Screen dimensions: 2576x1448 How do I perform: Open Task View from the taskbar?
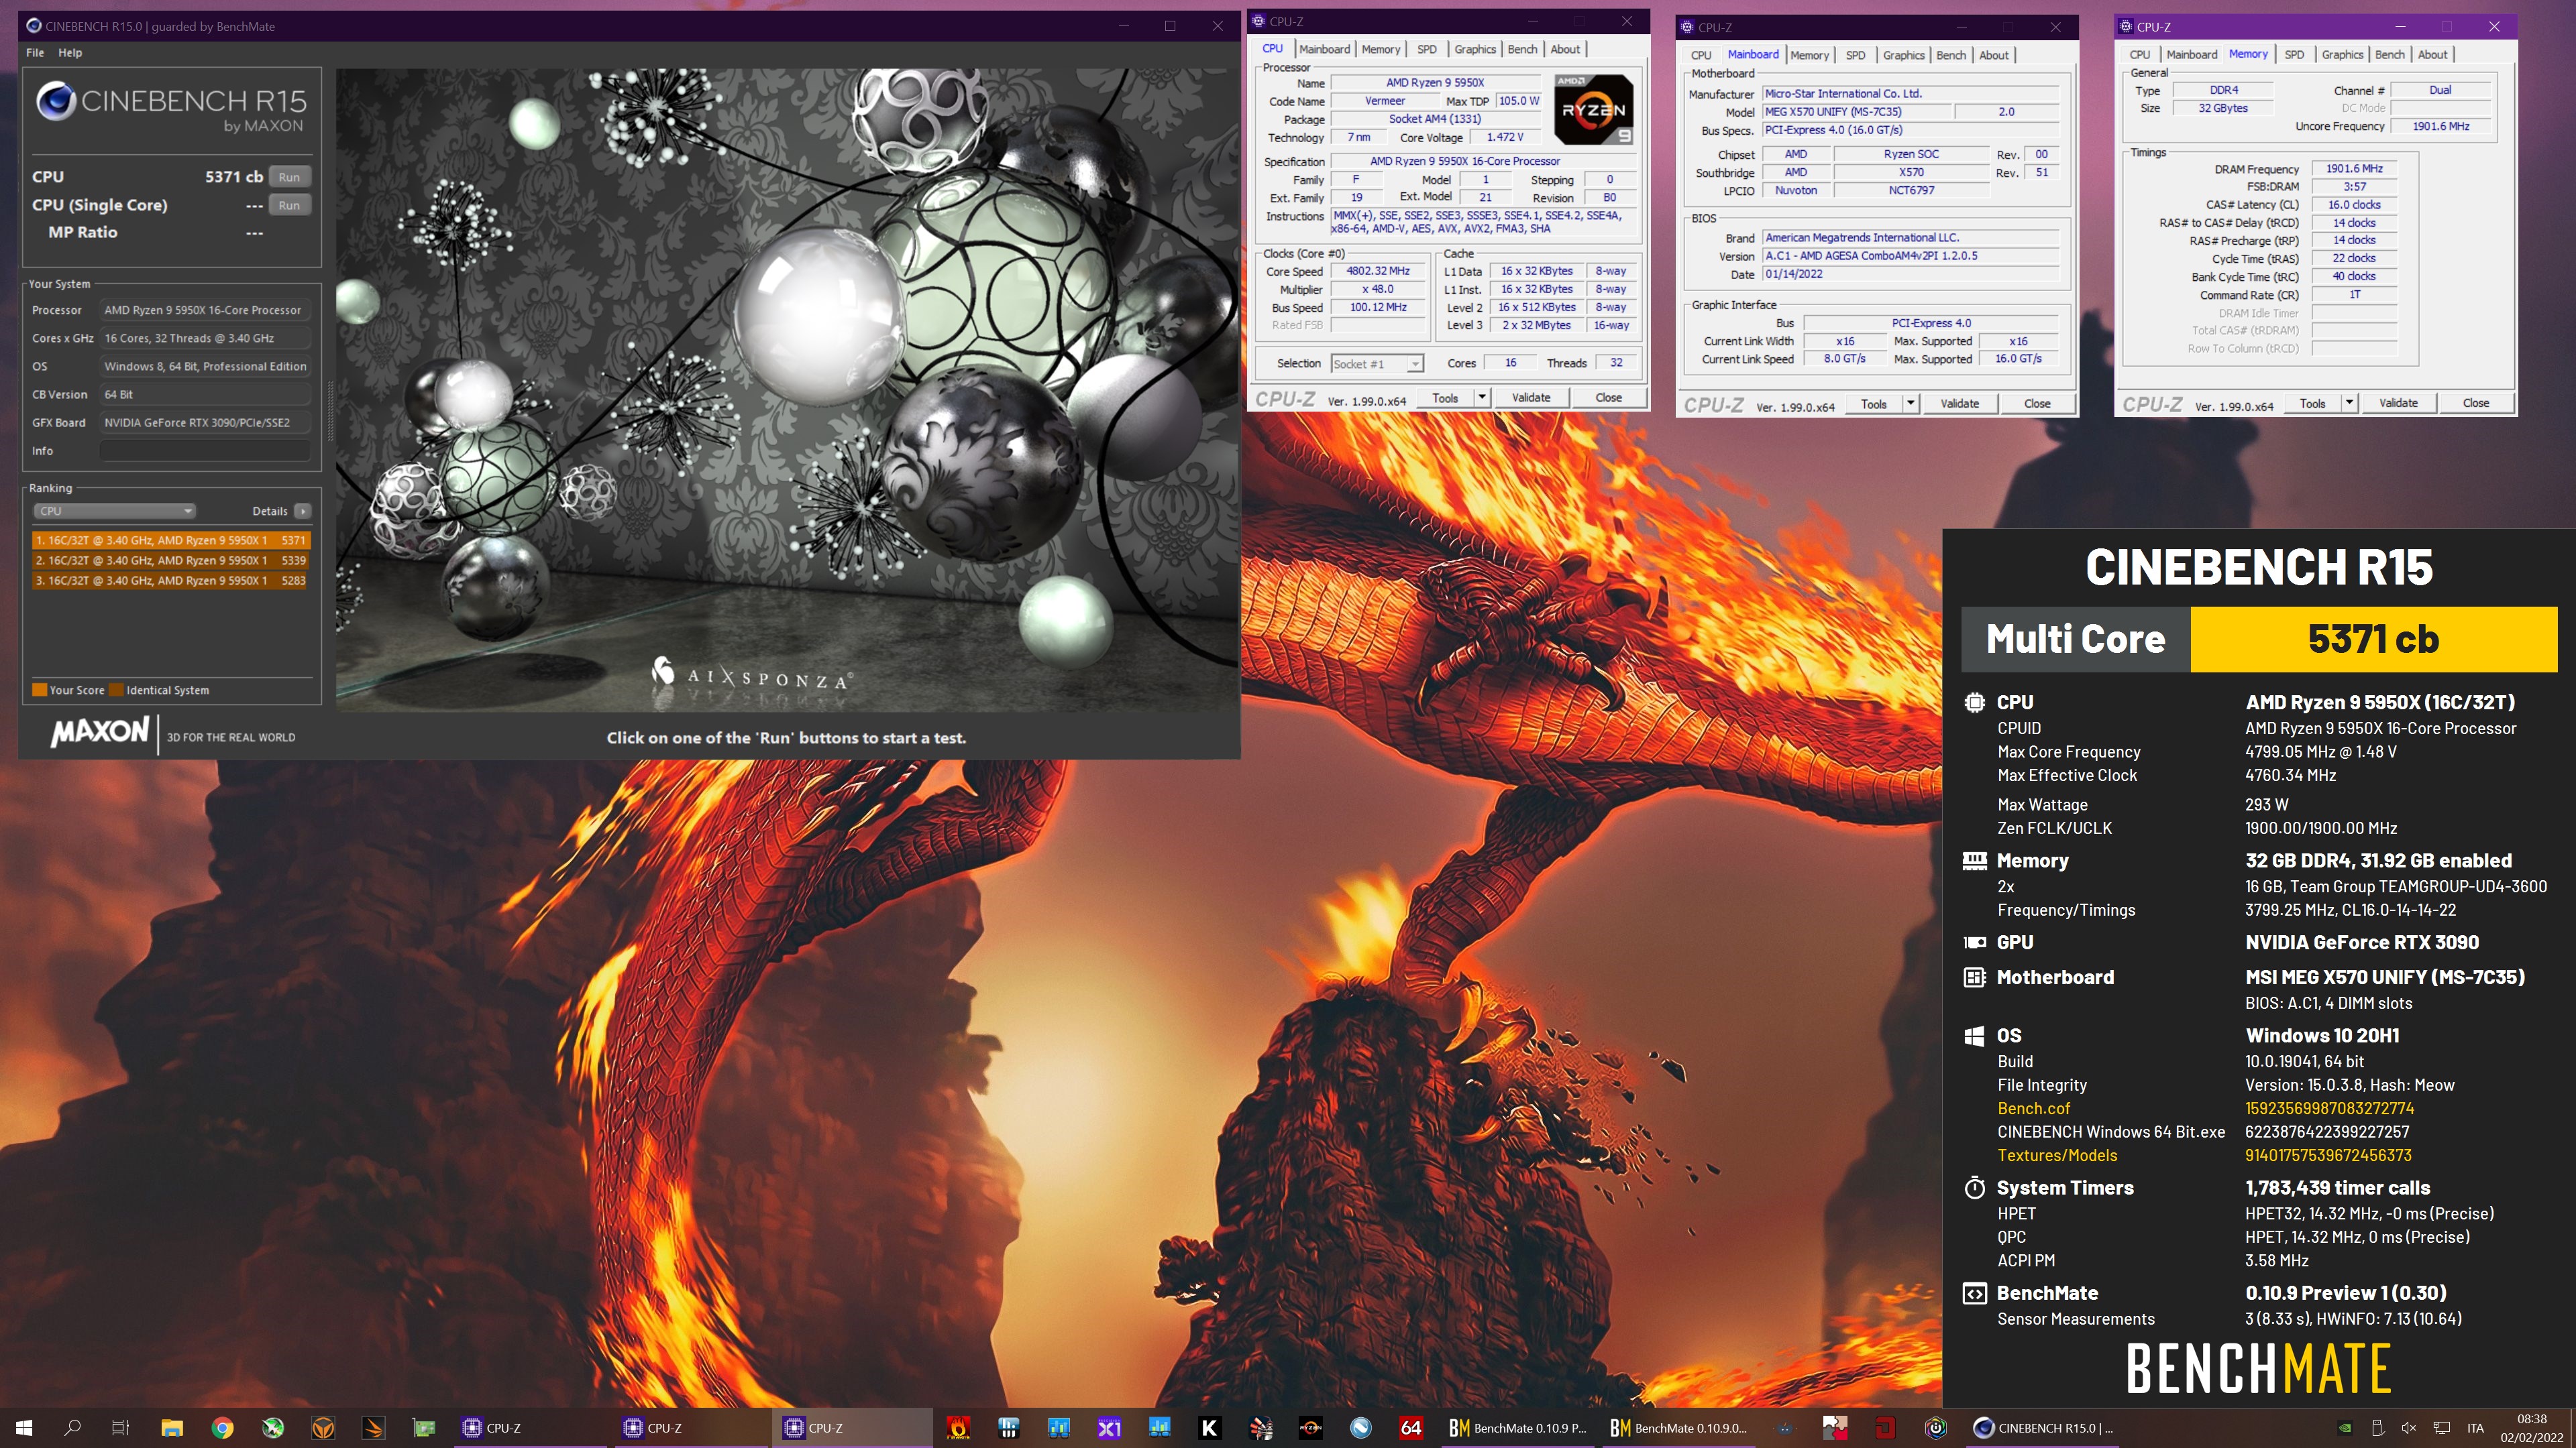point(120,1427)
